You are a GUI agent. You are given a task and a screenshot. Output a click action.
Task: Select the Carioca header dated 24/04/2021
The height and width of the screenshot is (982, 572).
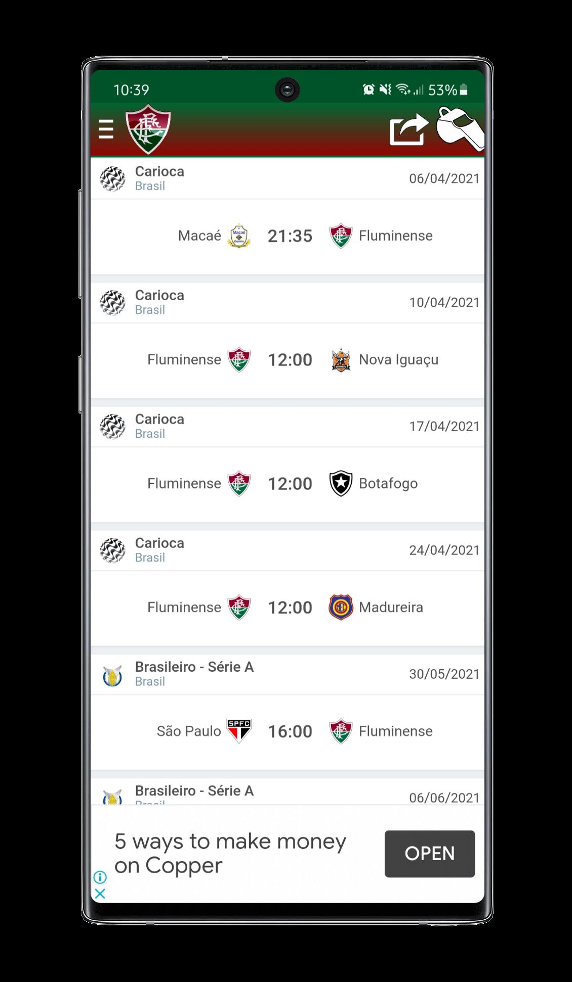tap(288, 550)
